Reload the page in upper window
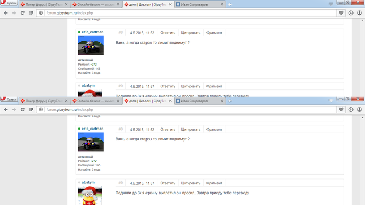The height and width of the screenshot is (205, 365). tap(22, 13)
